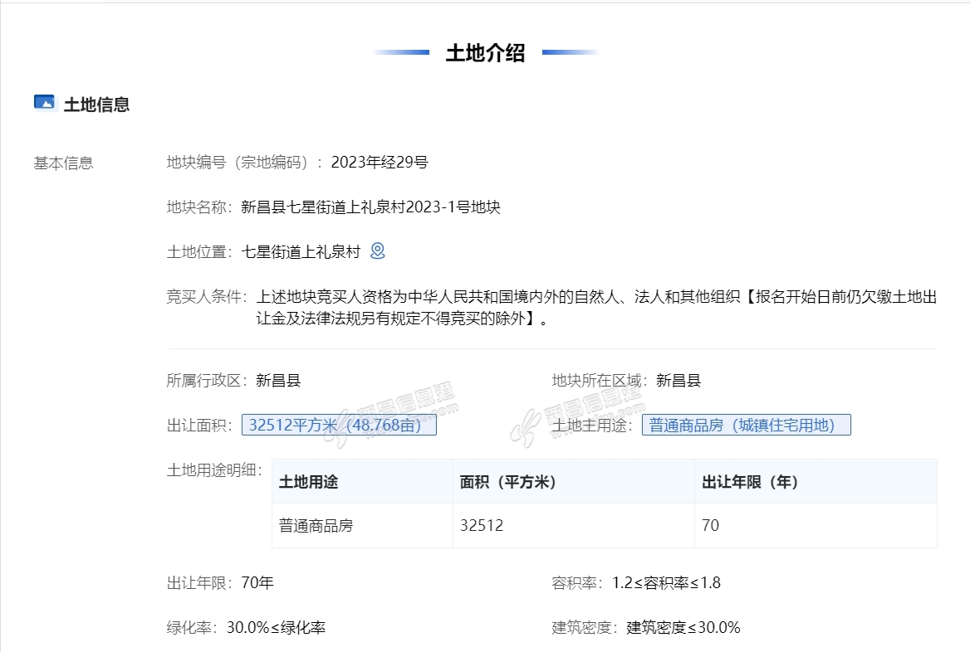This screenshot has height=652, width=970.
Task: Click the 土地用途 table column header
Action: (x=308, y=482)
